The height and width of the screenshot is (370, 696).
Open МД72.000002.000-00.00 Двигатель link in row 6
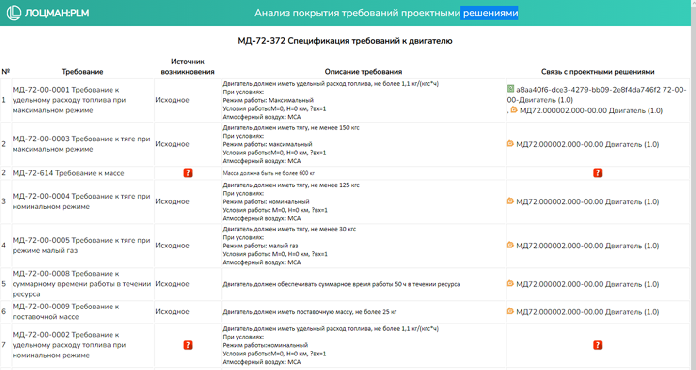(x=587, y=312)
